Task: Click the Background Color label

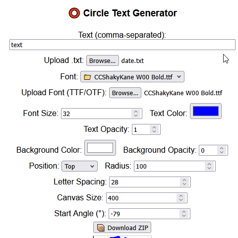Action: pyautogui.click(x=49, y=150)
